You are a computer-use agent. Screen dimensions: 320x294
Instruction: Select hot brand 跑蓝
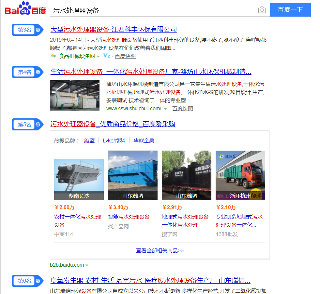[x=89, y=140]
